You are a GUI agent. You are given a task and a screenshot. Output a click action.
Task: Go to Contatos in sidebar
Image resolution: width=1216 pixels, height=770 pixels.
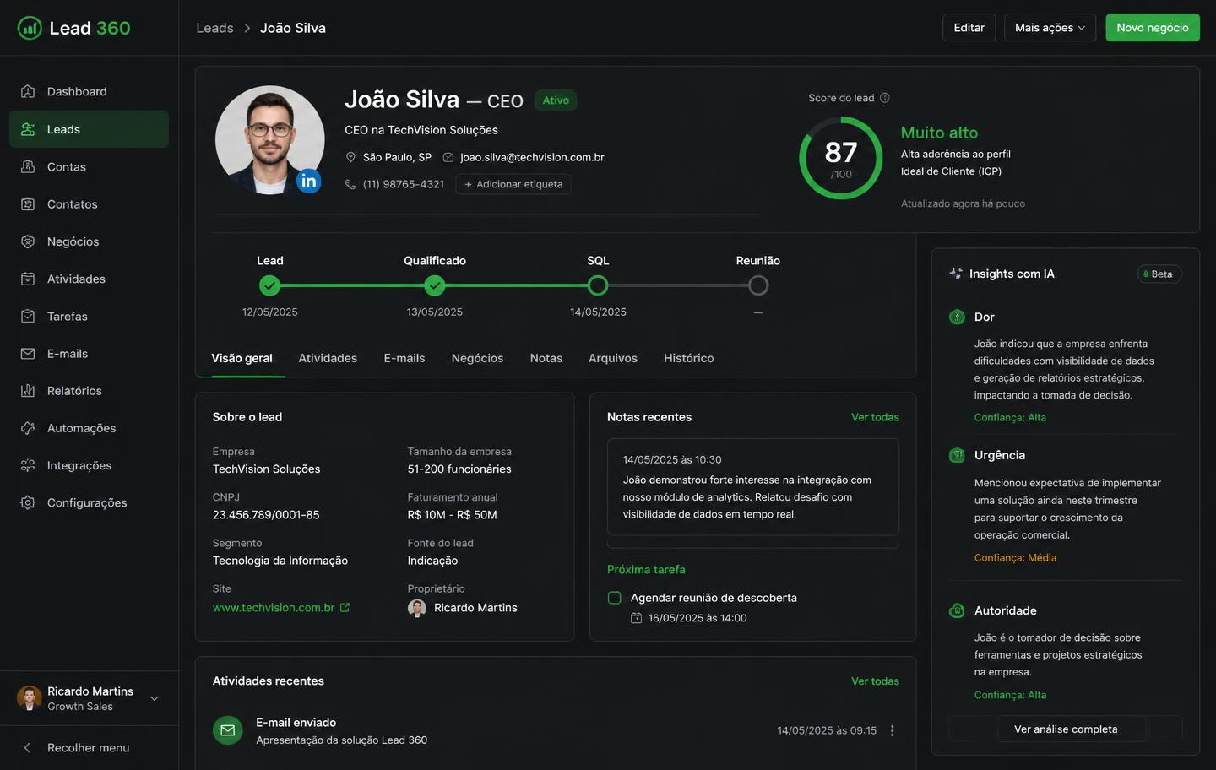(89, 203)
